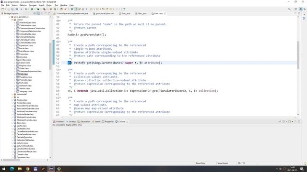Switch to Post.java editor tab
This screenshot has width=307, height=172.
[x=125, y=13]
